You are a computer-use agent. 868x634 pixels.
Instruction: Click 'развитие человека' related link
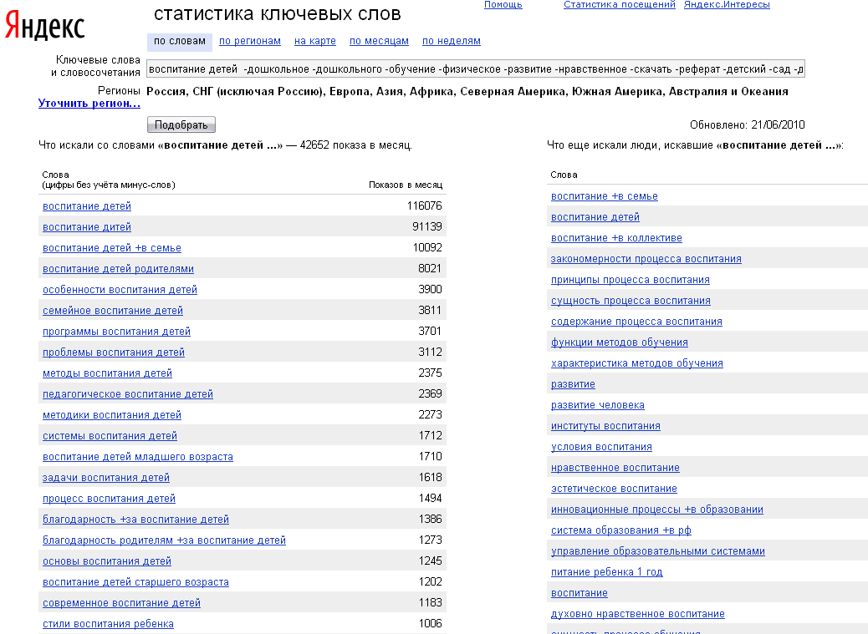coord(597,405)
